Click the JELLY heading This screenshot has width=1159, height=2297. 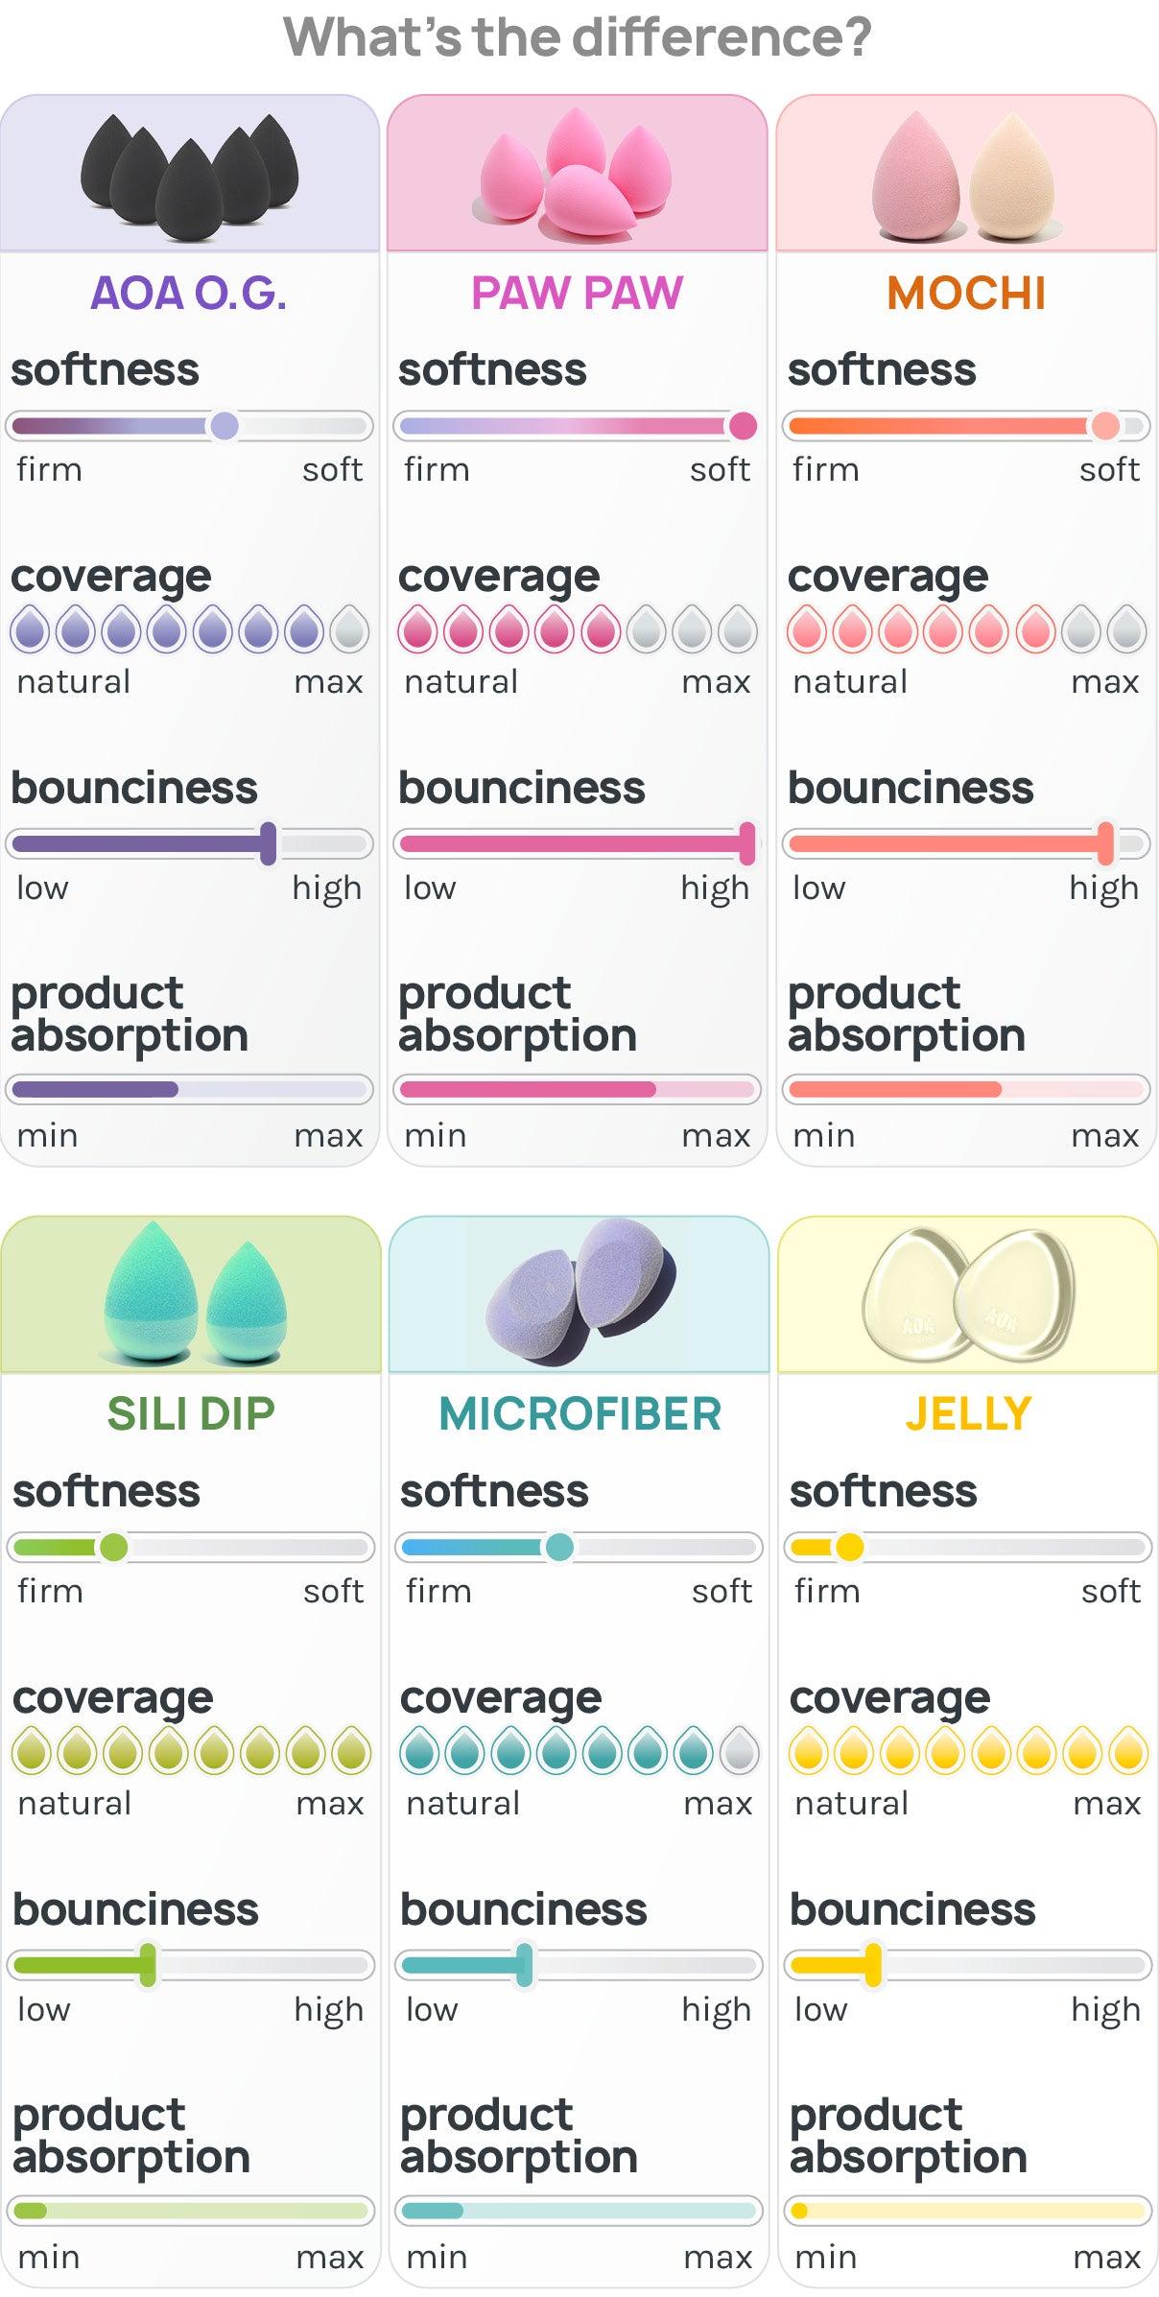coord(968,1413)
